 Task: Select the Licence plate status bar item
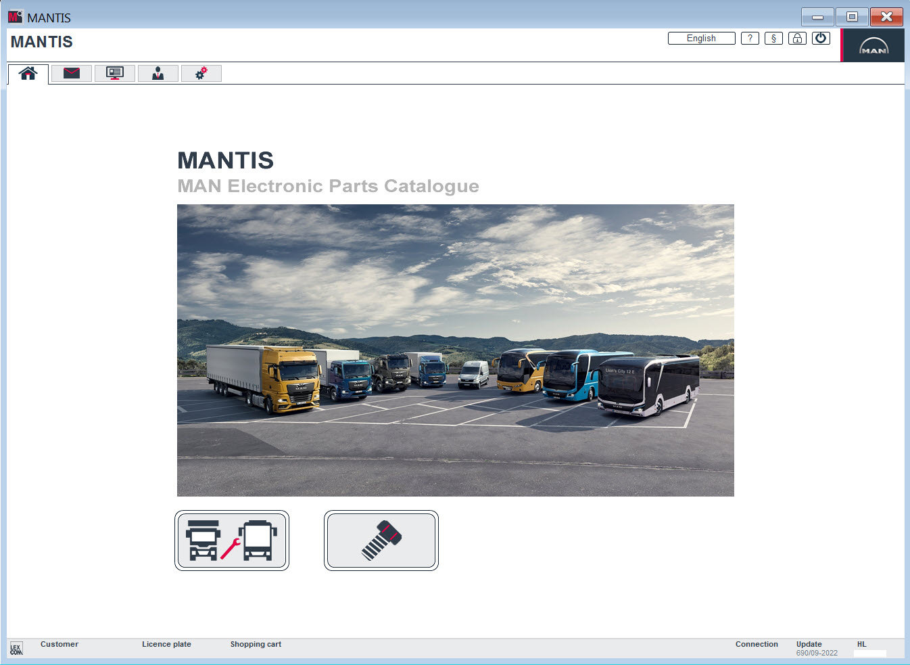[166, 644]
